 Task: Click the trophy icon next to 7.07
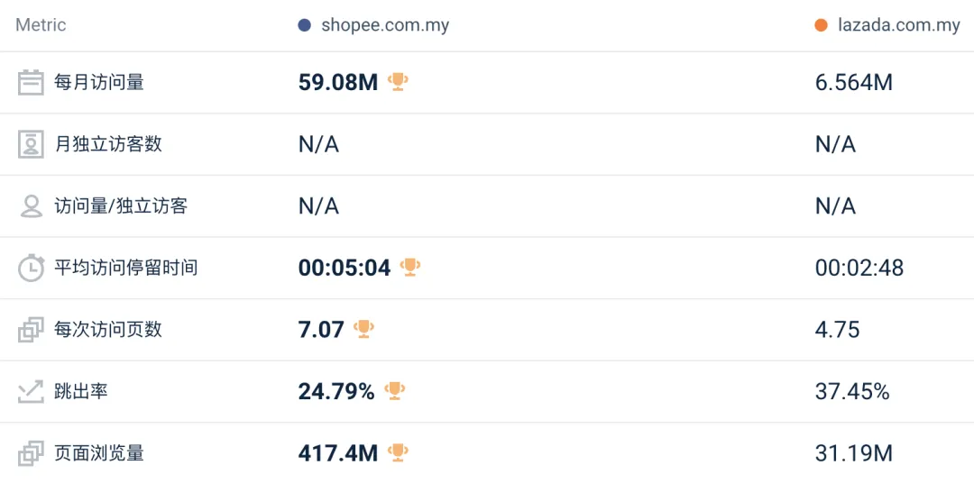tap(363, 329)
